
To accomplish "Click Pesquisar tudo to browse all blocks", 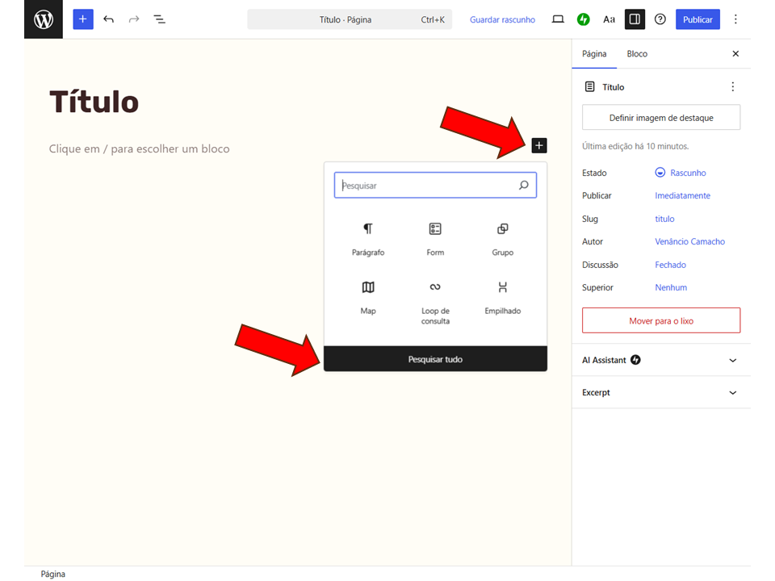I will [x=435, y=359].
